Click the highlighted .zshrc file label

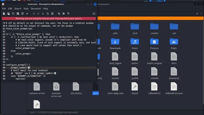(96, 93)
